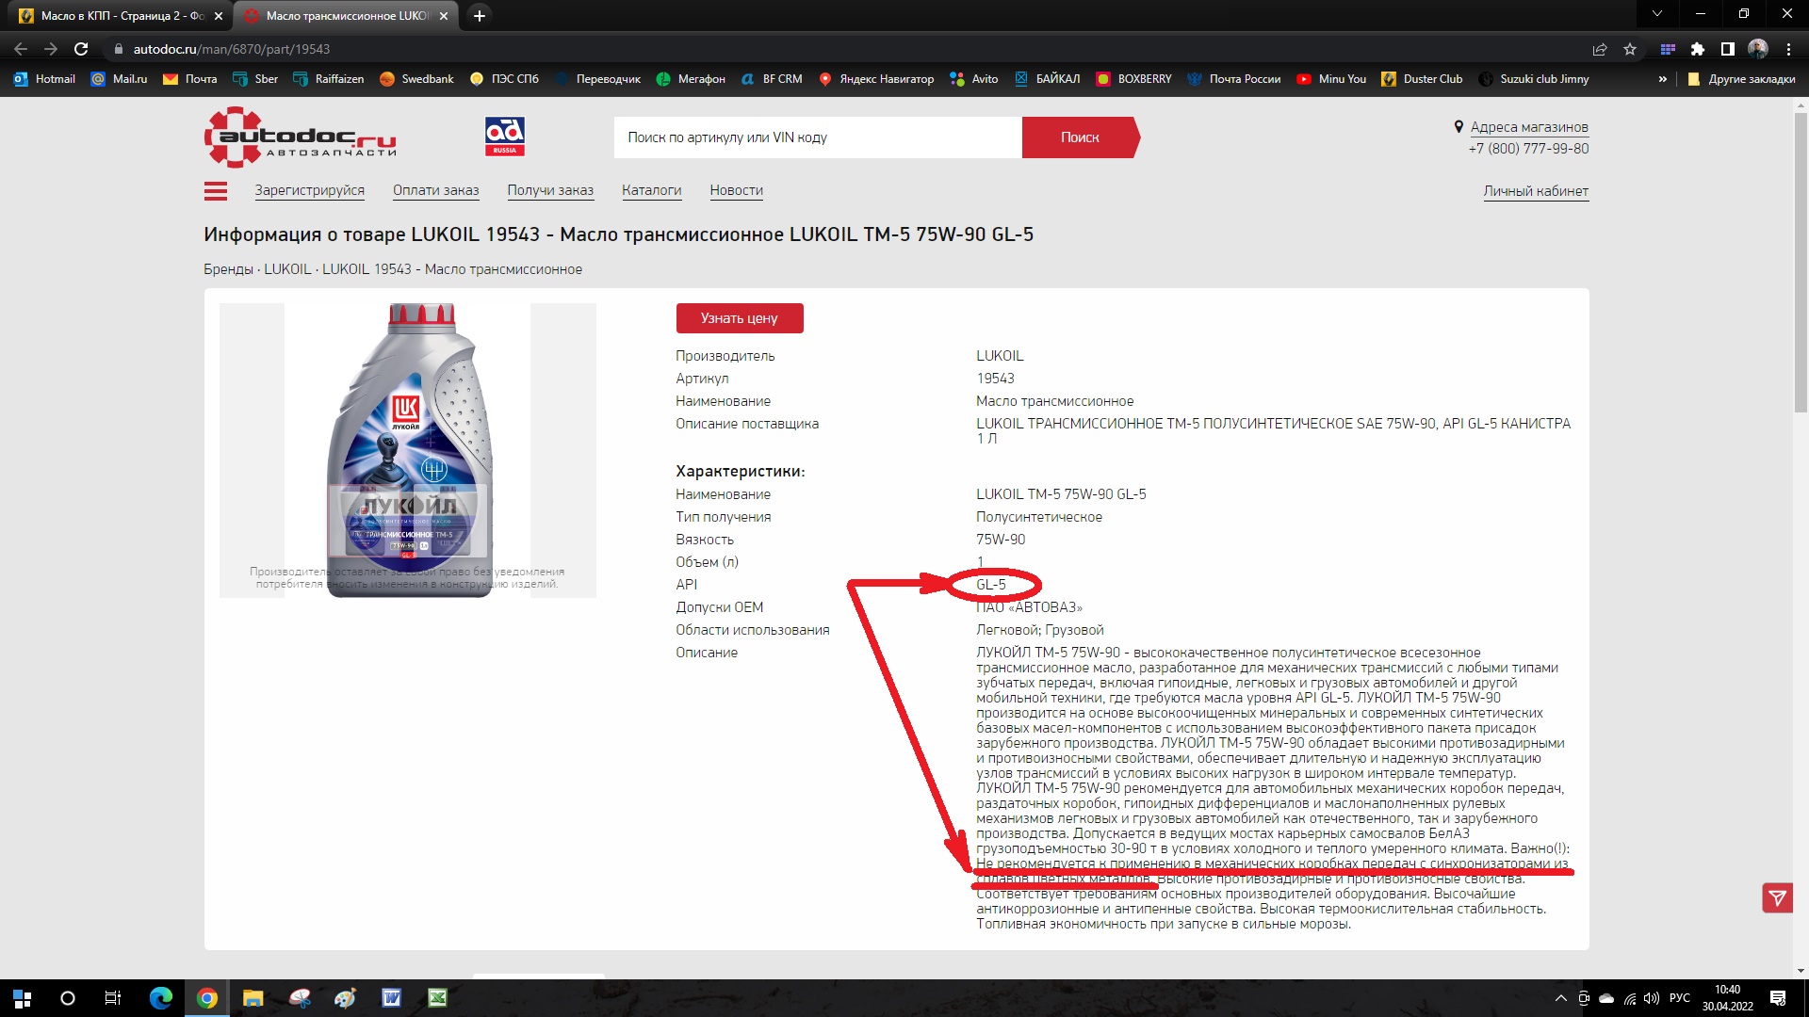Screen dimensions: 1809x1017
Task: Open Hotmail bookmark
Action: (x=44, y=79)
